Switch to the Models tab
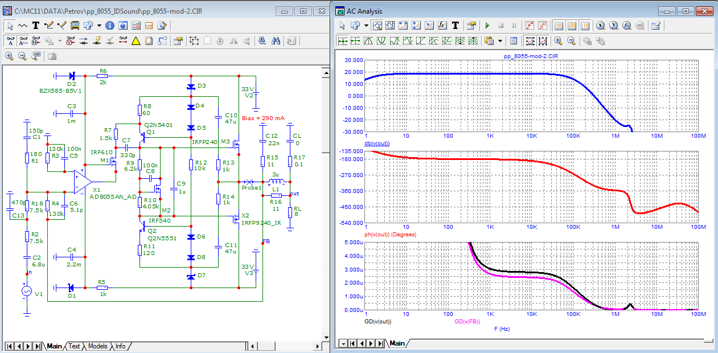 point(97,346)
